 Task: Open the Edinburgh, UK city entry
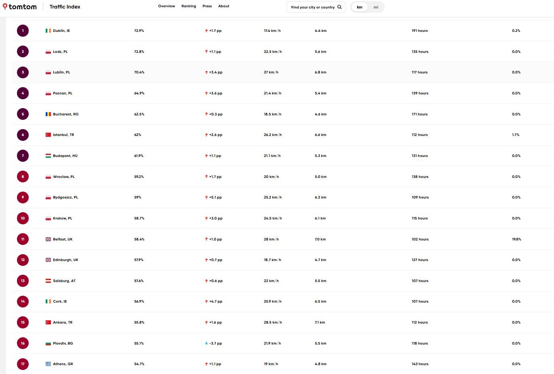click(x=65, y=260)
